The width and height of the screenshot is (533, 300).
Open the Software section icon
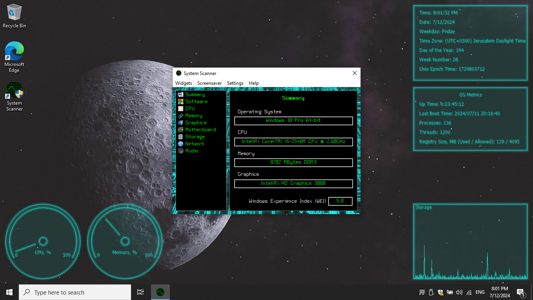[x=181, y=102]
